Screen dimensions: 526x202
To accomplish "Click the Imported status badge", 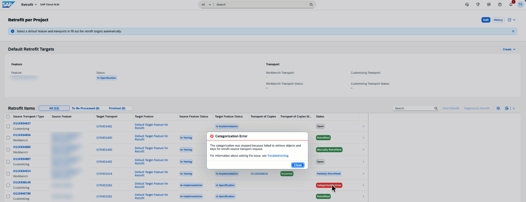I will click(287, 174).
